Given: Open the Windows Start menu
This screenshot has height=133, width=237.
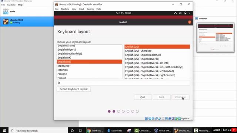Looking at the screenshot, I should point(4,130).
